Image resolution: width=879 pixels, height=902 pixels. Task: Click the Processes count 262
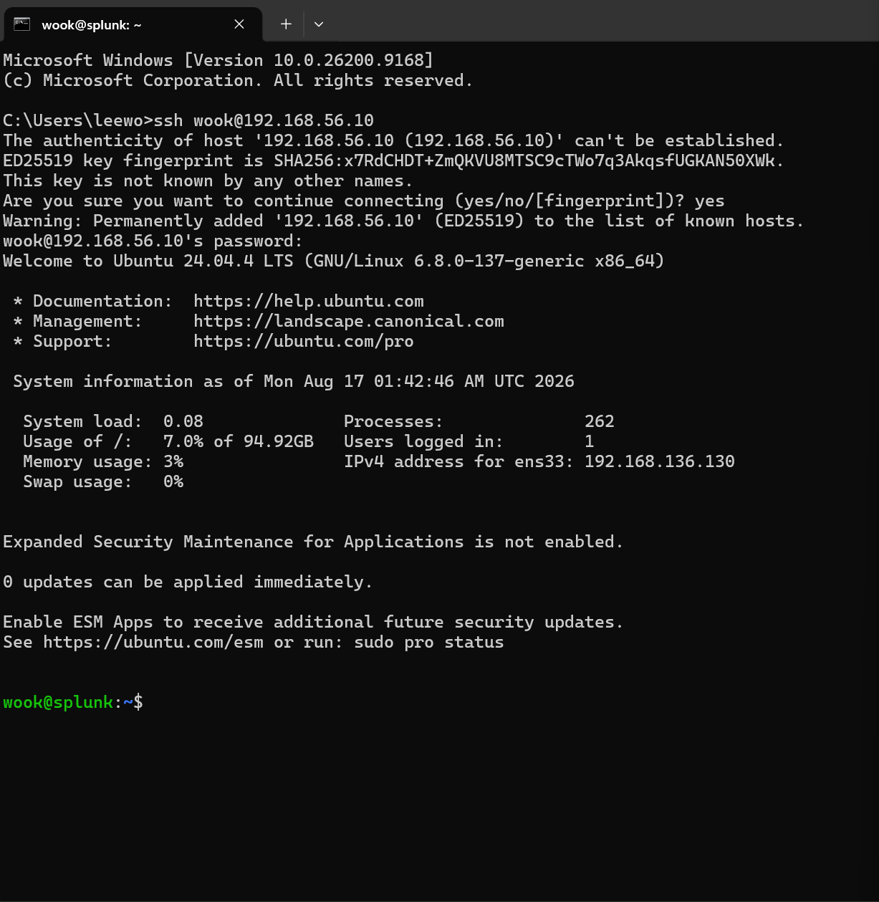[600, 421]
